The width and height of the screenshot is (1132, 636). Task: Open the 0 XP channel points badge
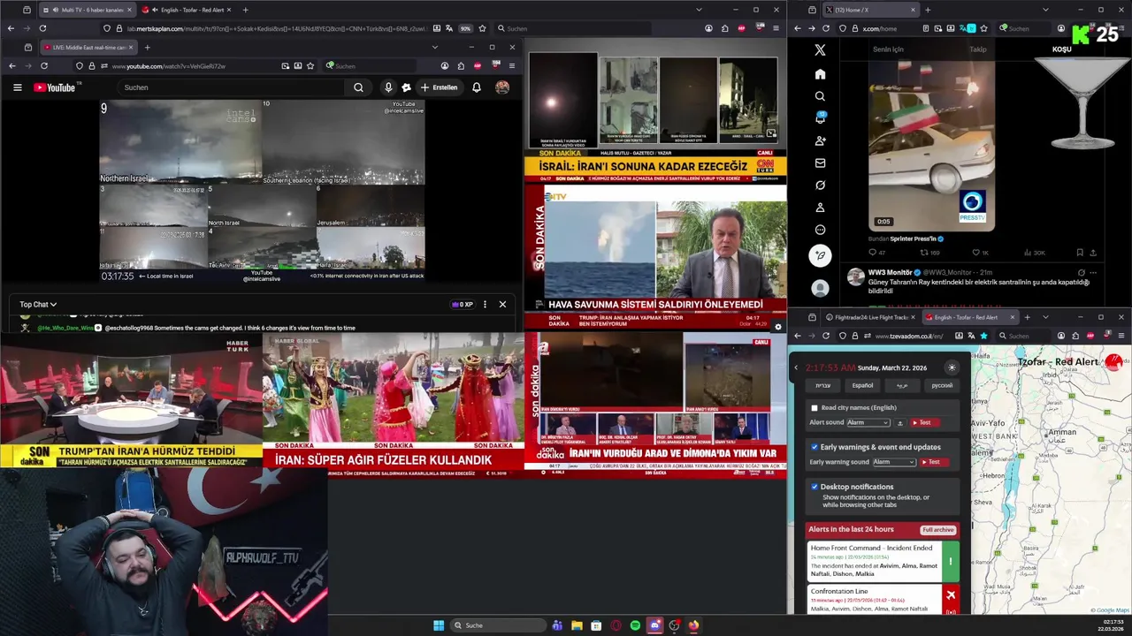(463, 305)
